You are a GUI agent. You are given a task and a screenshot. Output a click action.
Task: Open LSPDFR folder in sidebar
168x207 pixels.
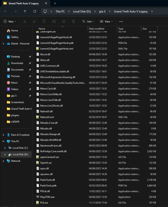[13, 122]
